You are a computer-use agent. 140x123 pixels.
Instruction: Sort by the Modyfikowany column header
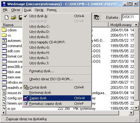(121, 25)
